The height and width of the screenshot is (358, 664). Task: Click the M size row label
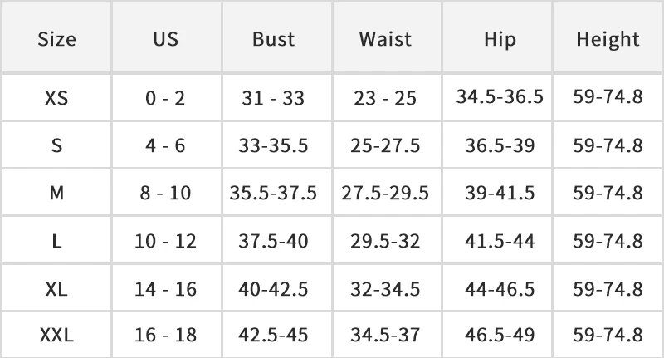(56, 194)
